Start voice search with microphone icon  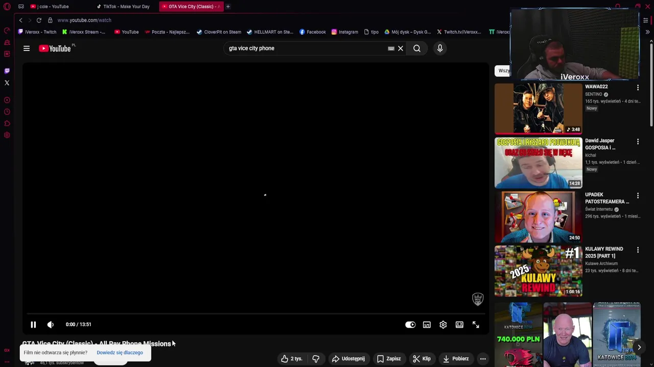[440, 48]
